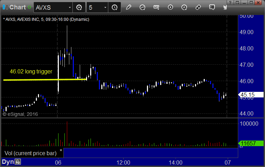Image resolution: width=265 pixels, height=167 pixels.
Task: Open the AVXS symbol dropdown arrow
Action: click(70, 7)
